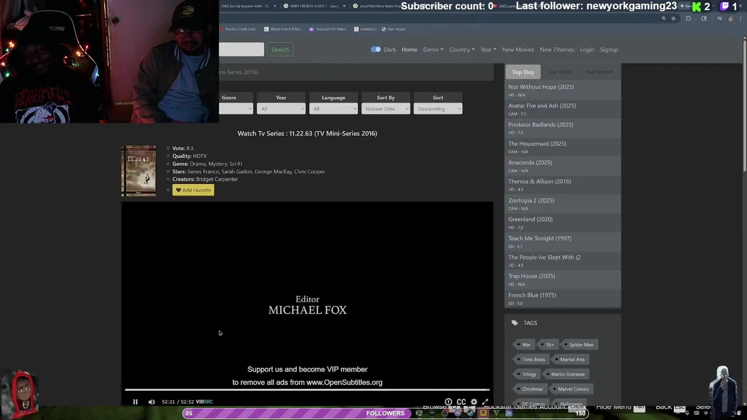Open the Login page
747x420 pixels.
click(587, 50)
